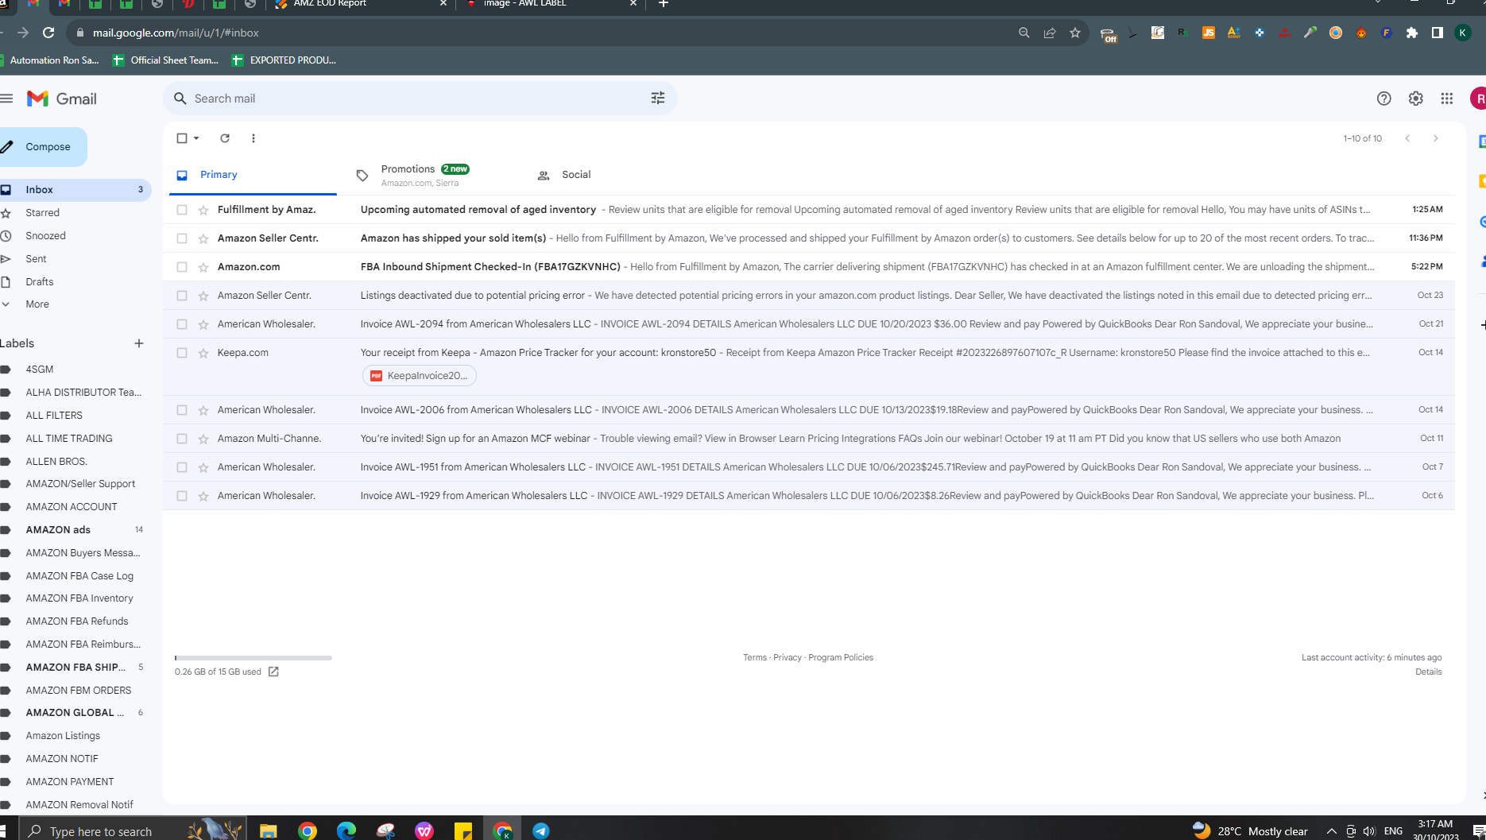Image resolution: width=1486 pixels, height=840 pixels.
Task: Refresh the inbox with the refresh icon
Action: click(225, 138)
